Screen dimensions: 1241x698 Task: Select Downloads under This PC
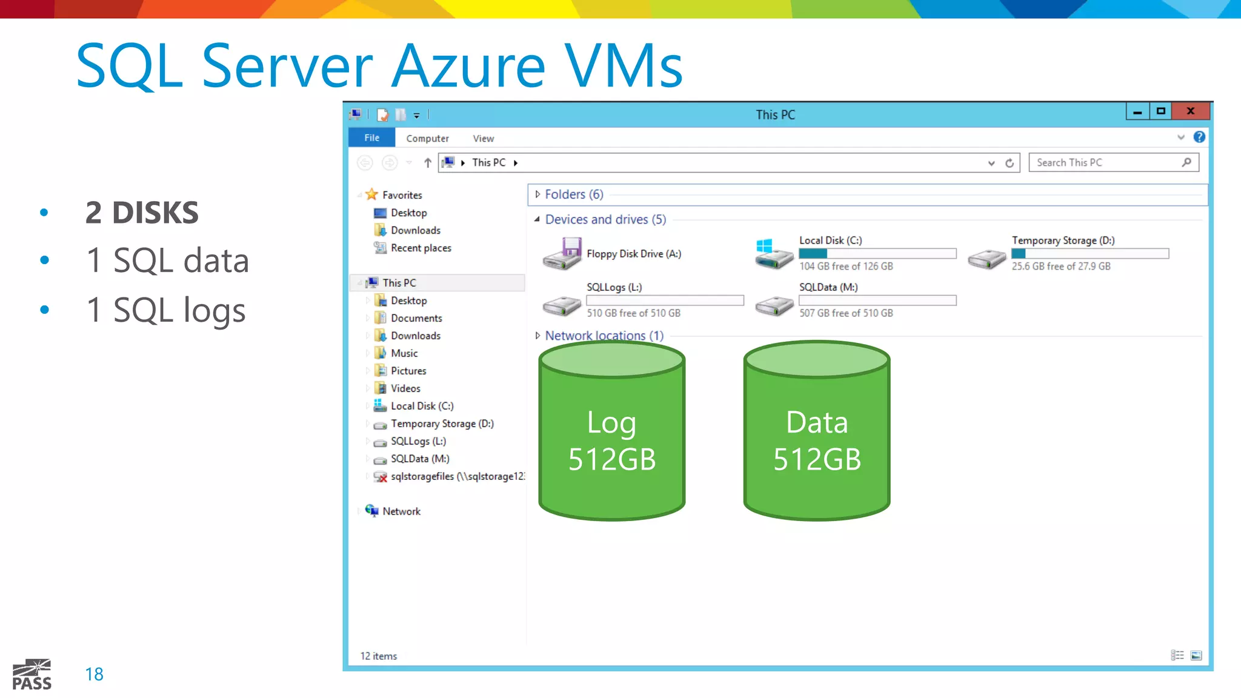point(416,336)
